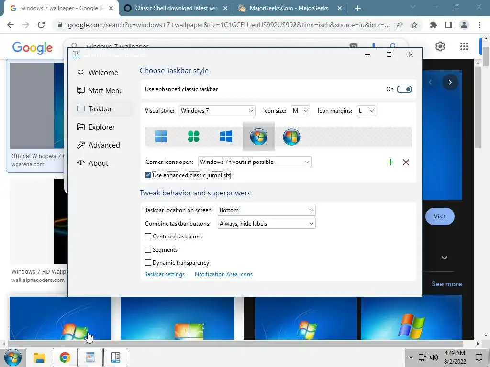The height and width of the screenshot is (367, 490).
Task: Open bottom-left Windows 7 wallpaper thumbnail
Action: coord(60,318)
